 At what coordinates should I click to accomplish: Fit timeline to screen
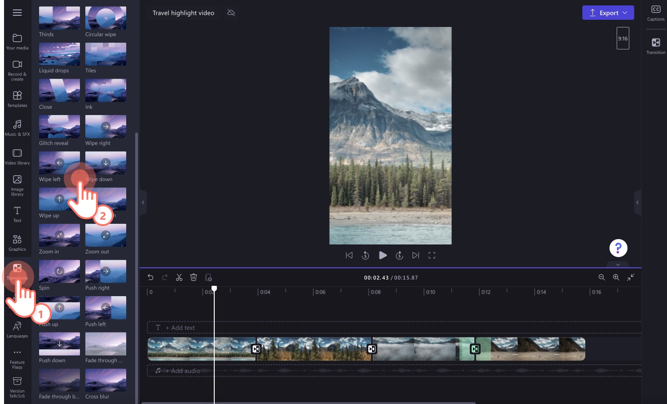631,277
